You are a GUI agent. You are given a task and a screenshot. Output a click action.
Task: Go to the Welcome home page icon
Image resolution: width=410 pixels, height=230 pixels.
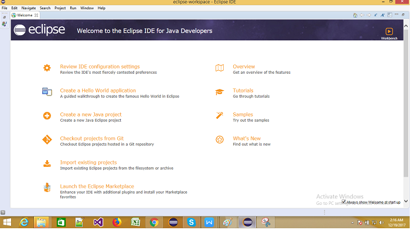coord(355,15)
